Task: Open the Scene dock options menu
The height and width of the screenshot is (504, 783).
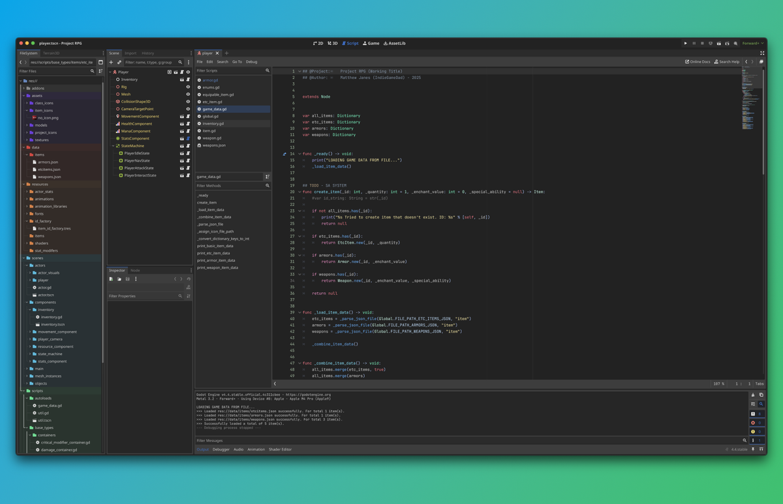Action: pyautogui.click(x=189, y=63)
